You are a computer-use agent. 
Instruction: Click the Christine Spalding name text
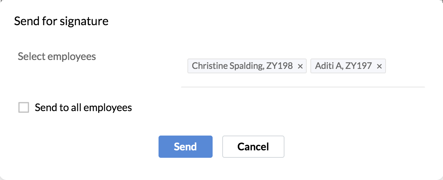pos(227,66)
